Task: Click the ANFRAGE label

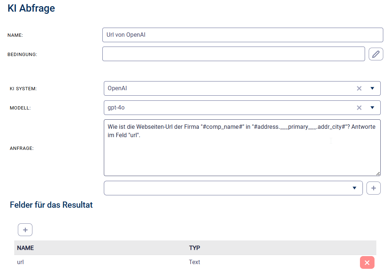Action: pyautogui.click(x=21, y=148)
